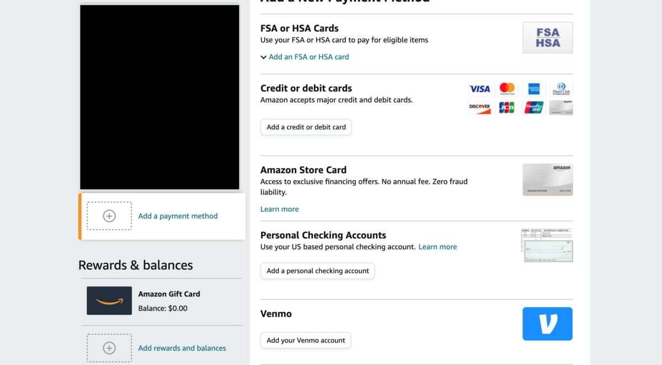This screenshot has width=662, height=365.
Task: Click the JCB card logo
Action: tap(506, 108)
